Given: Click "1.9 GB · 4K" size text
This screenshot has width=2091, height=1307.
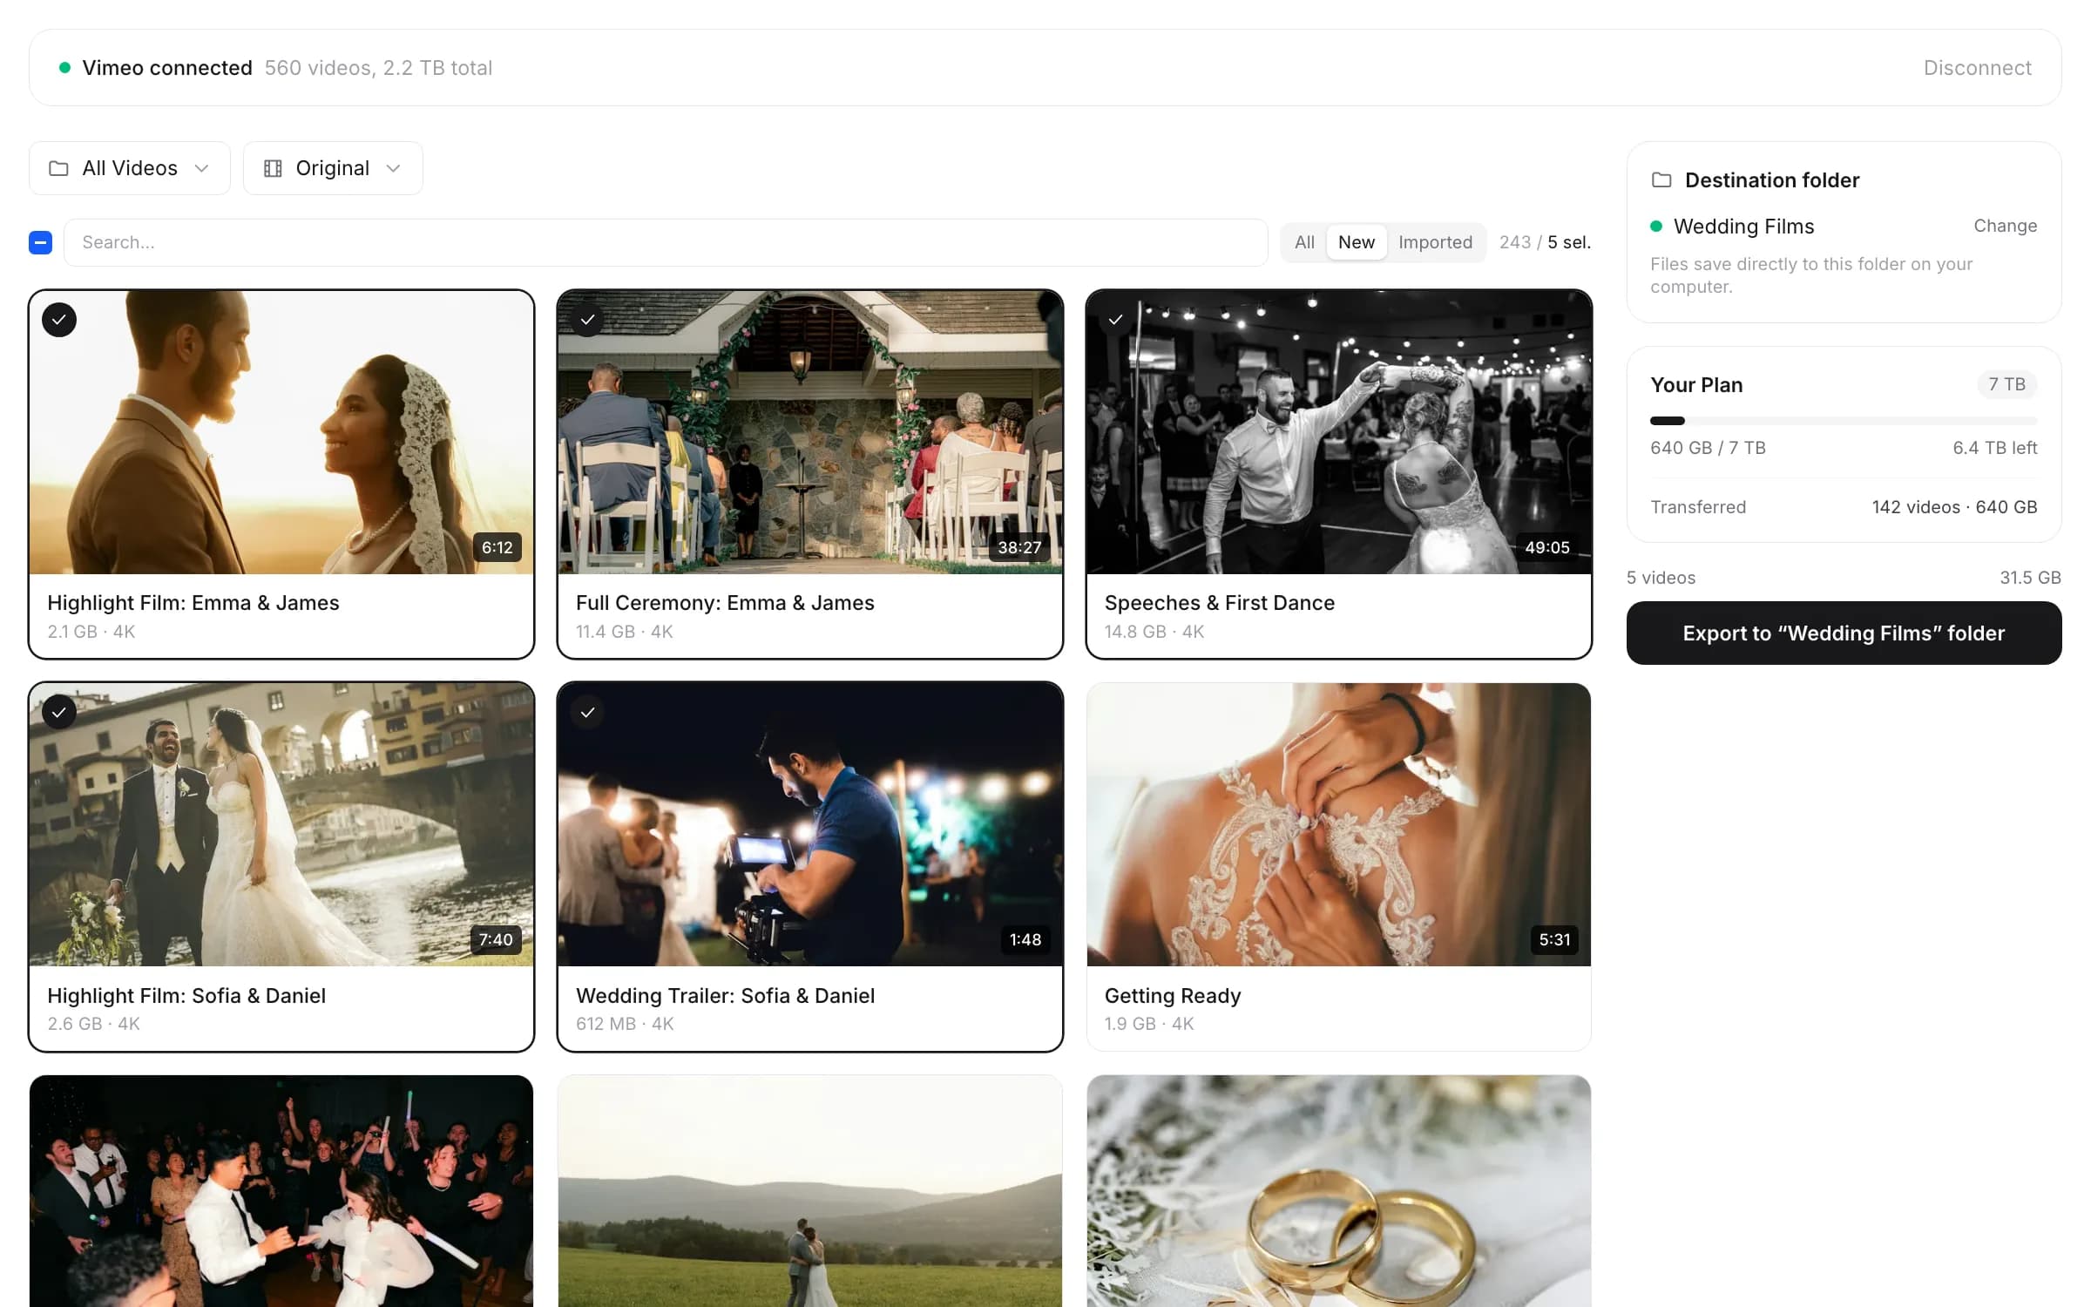Looking at the screenshot, I should coord(1149,1024).
